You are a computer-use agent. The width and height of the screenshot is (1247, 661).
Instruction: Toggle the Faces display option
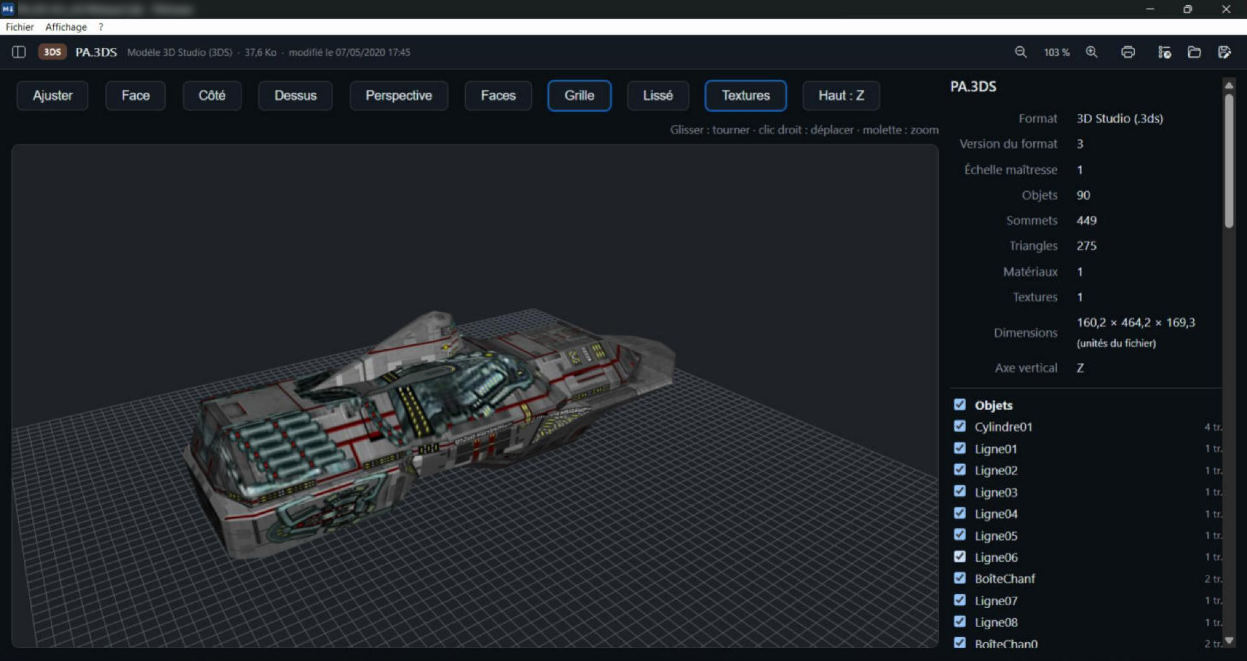click(x=498, y=95)
